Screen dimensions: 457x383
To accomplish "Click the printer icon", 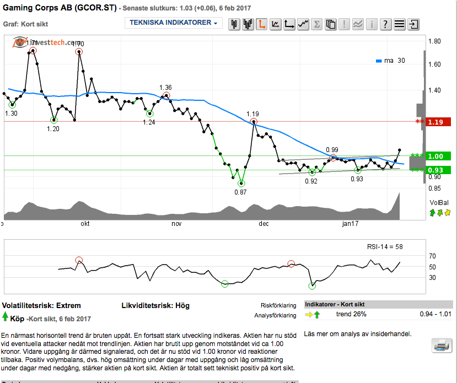I will 442,346.
